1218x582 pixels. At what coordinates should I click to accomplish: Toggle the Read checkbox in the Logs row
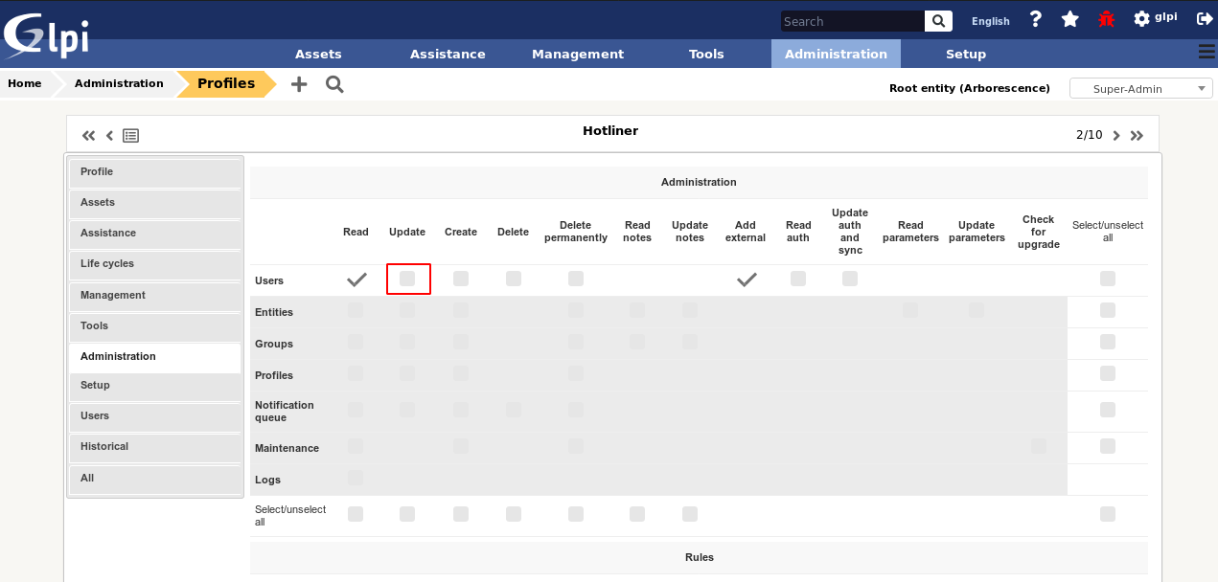point(356,478)
